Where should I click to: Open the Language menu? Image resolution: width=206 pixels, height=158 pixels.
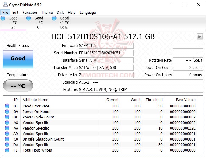coord(88,13)
